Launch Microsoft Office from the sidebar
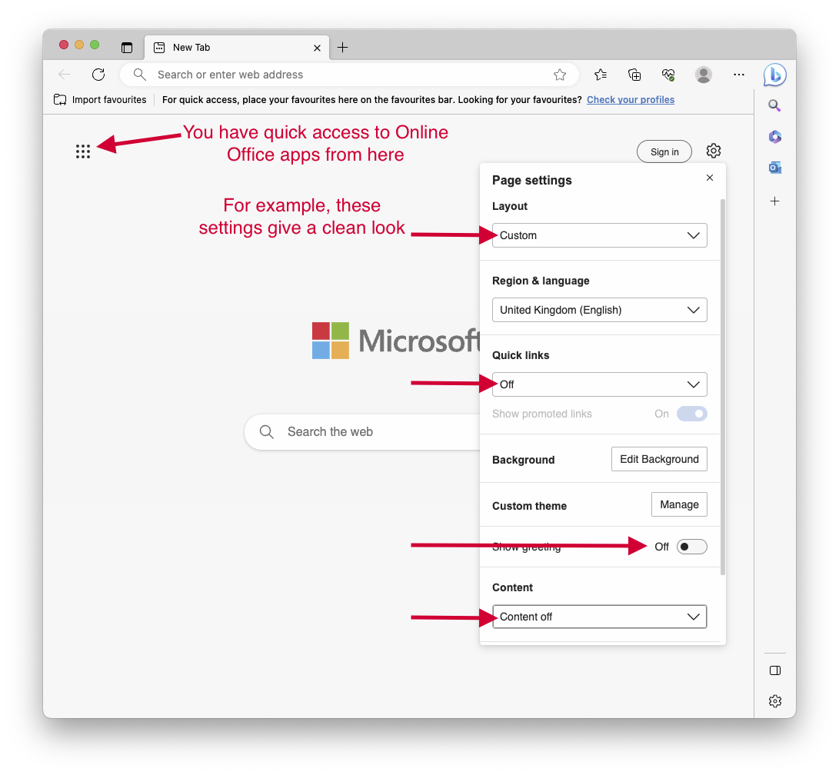 click(774, 136)
